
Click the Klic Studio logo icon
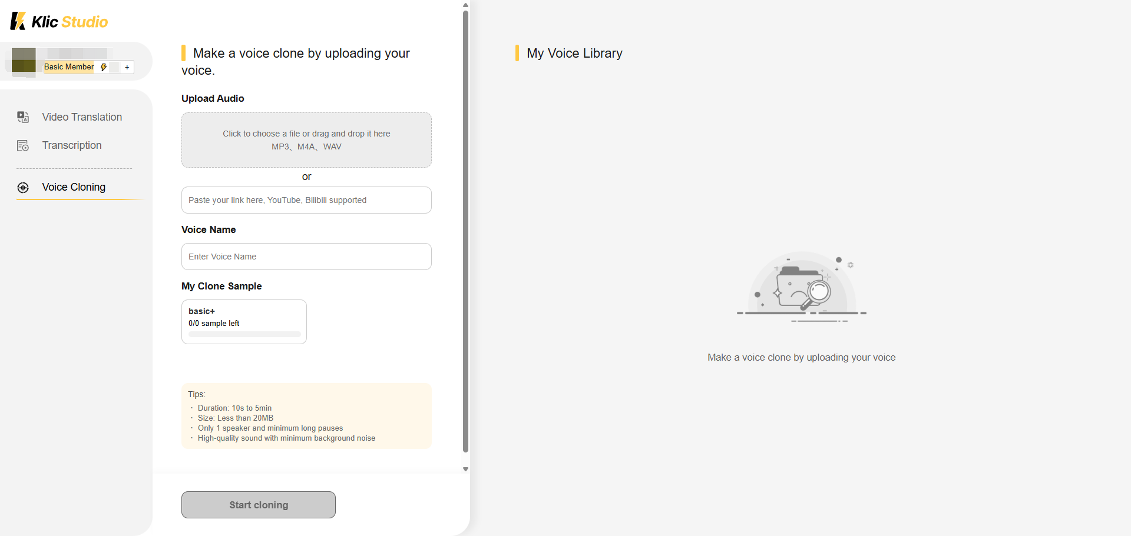click(18, 21)
